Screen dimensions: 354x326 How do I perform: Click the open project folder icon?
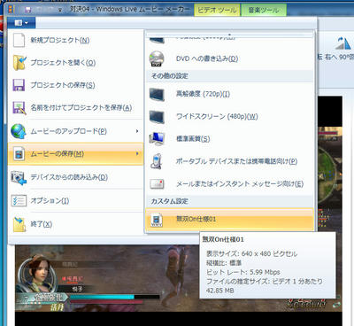pyautogui.click(x=19, y=63)
